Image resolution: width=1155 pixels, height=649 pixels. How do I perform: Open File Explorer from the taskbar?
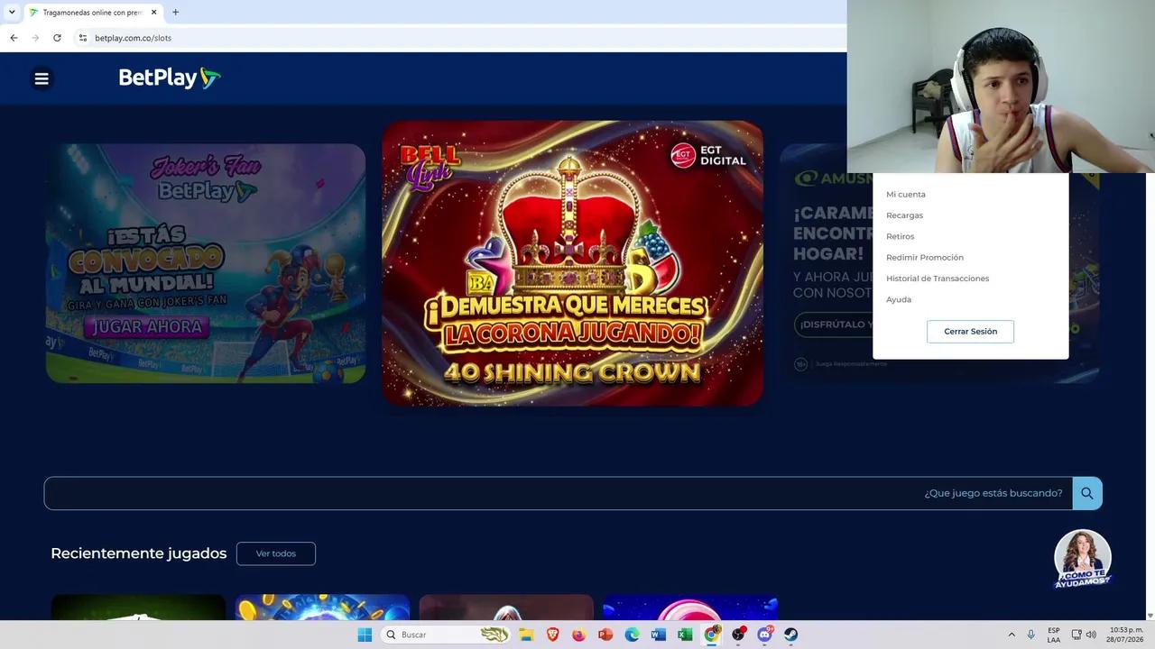pos(526,635)
